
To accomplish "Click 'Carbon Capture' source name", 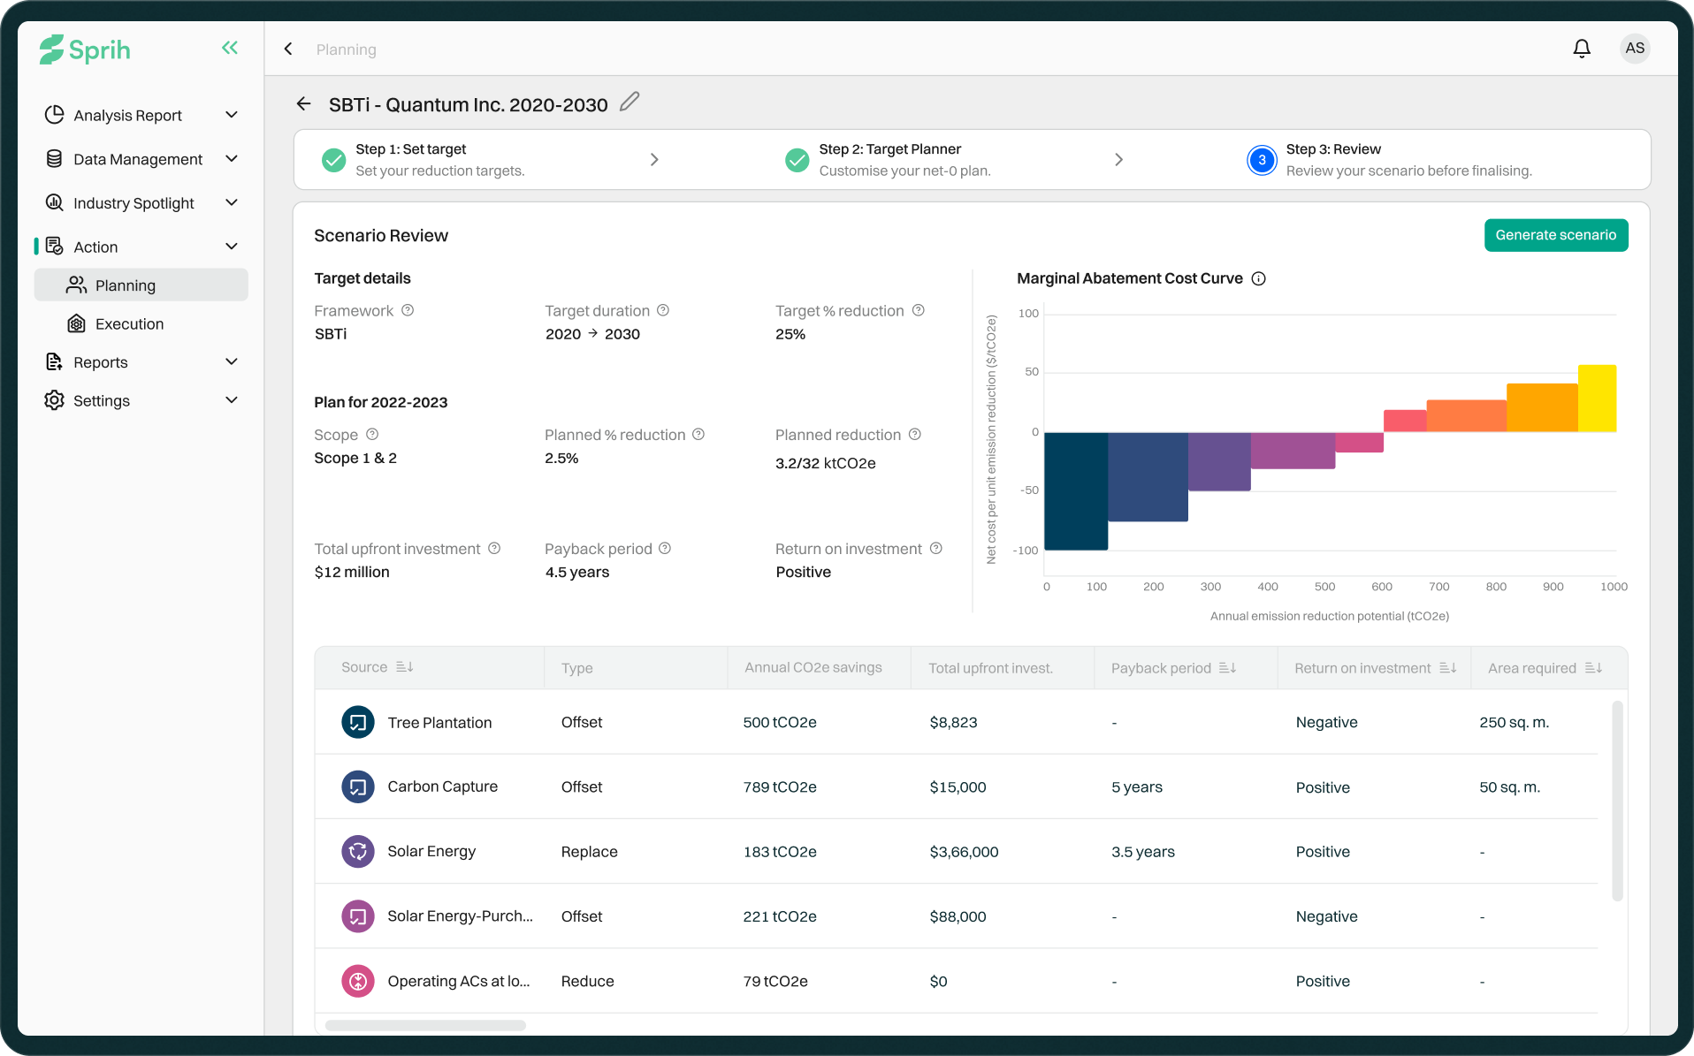I will [442, 786].
